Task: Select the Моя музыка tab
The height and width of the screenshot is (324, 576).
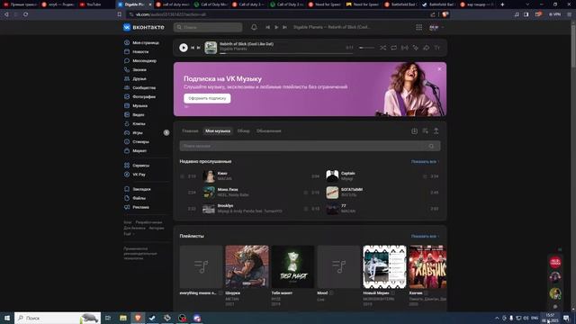Action: pos(218,131)
